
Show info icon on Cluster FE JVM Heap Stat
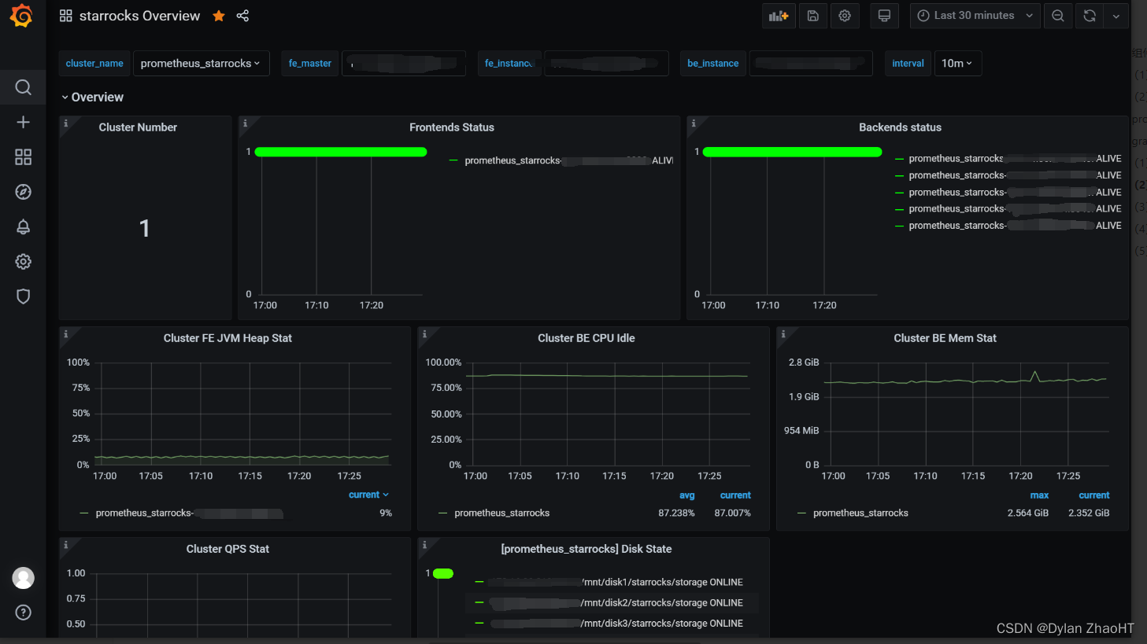click(65, 334)
